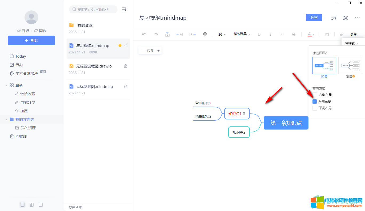Image resolution: width=365 pixels, height=211 pixels.
Task: Underline the selected node text
Action: 282,34
